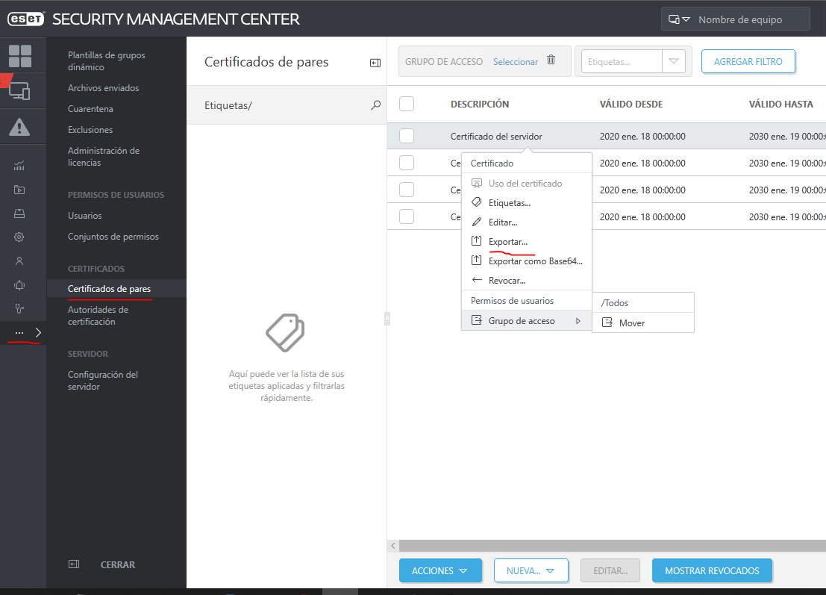Open Configuración del servidor
The width and height of the screenshot is (826, 595).
(103, 381)
